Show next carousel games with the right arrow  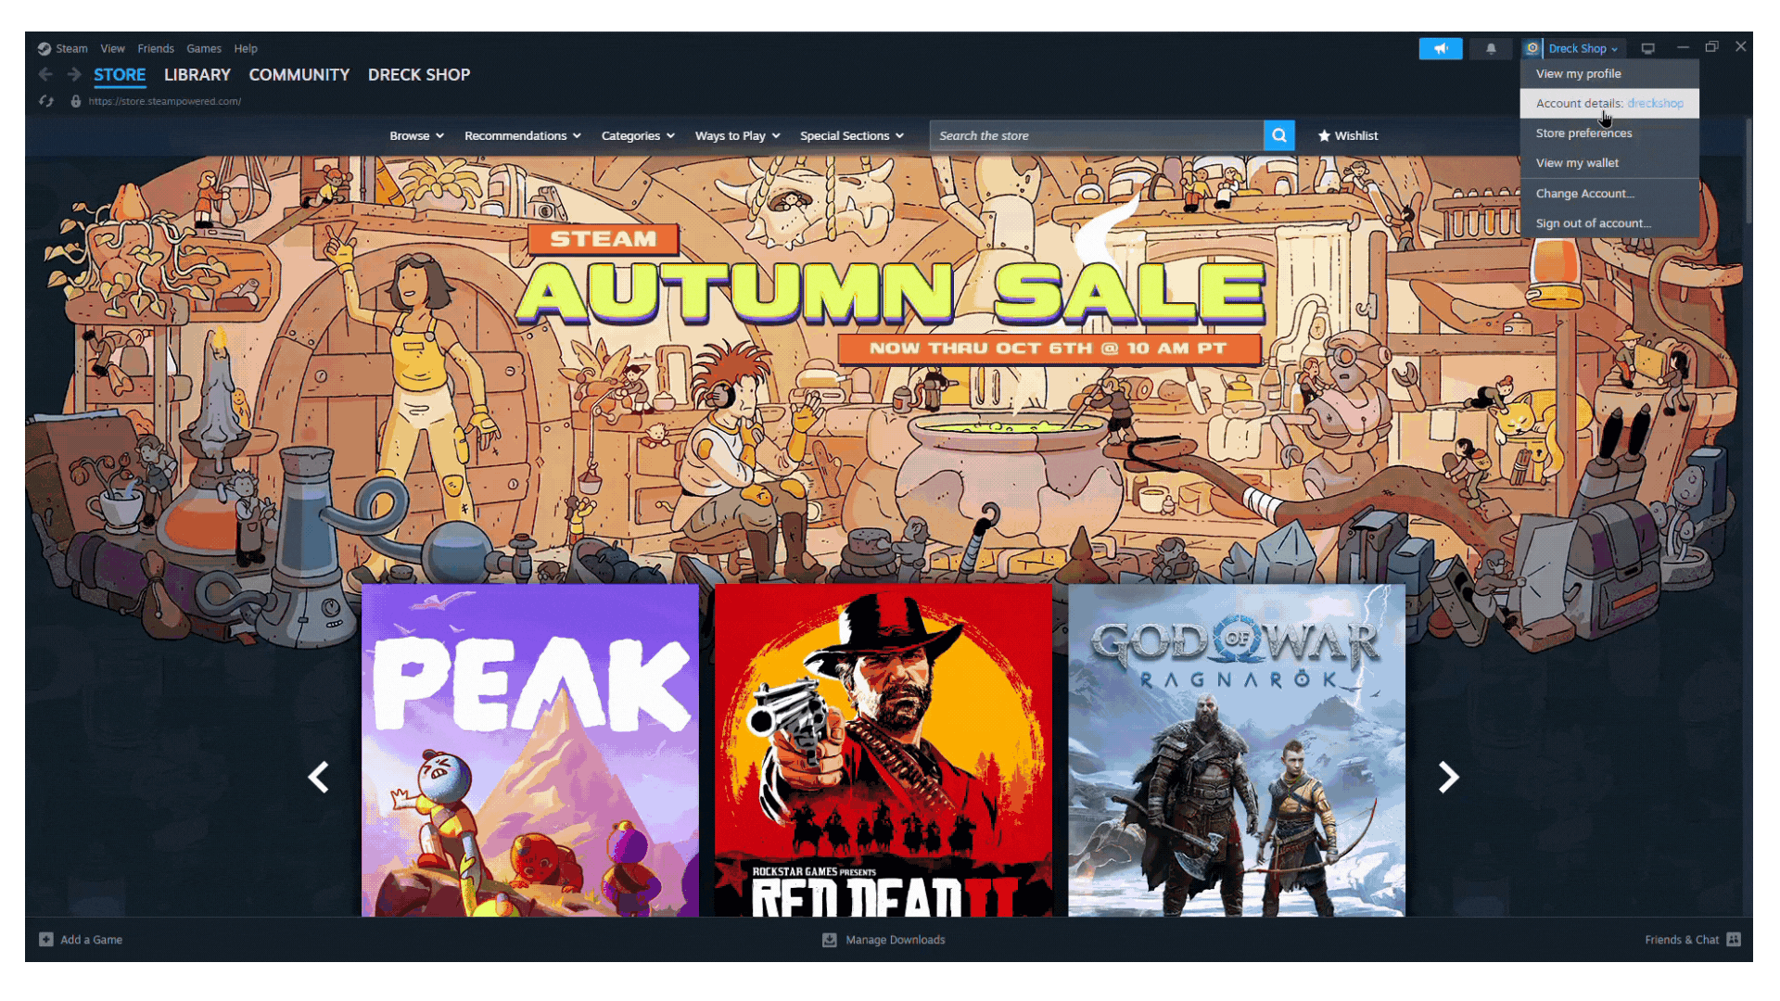tap(1448, 777)
